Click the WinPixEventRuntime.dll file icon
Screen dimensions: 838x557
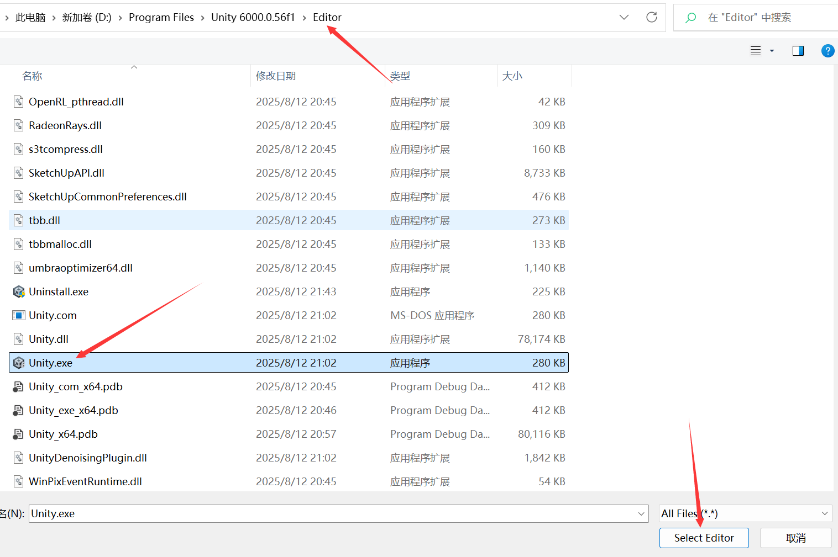click(19, 481)
